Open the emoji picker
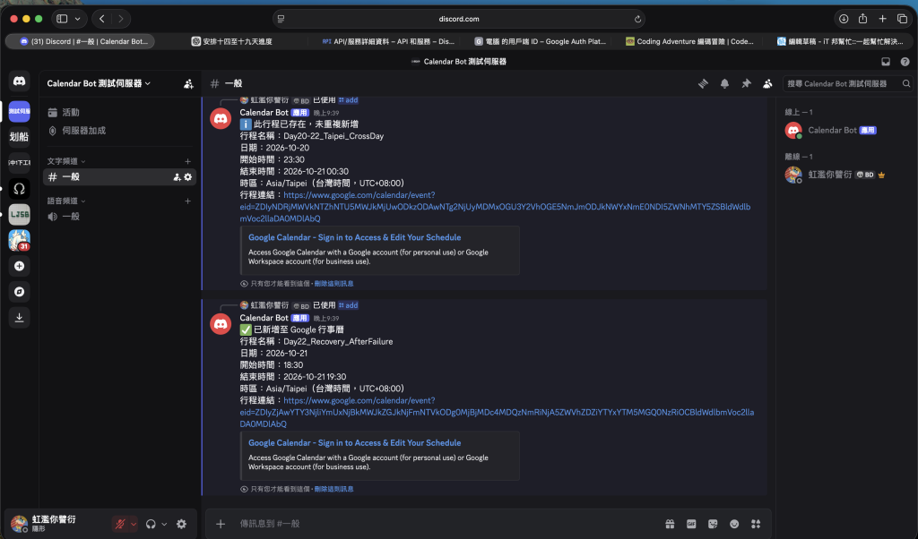This screenshot has width=918, height=539. 734,524
